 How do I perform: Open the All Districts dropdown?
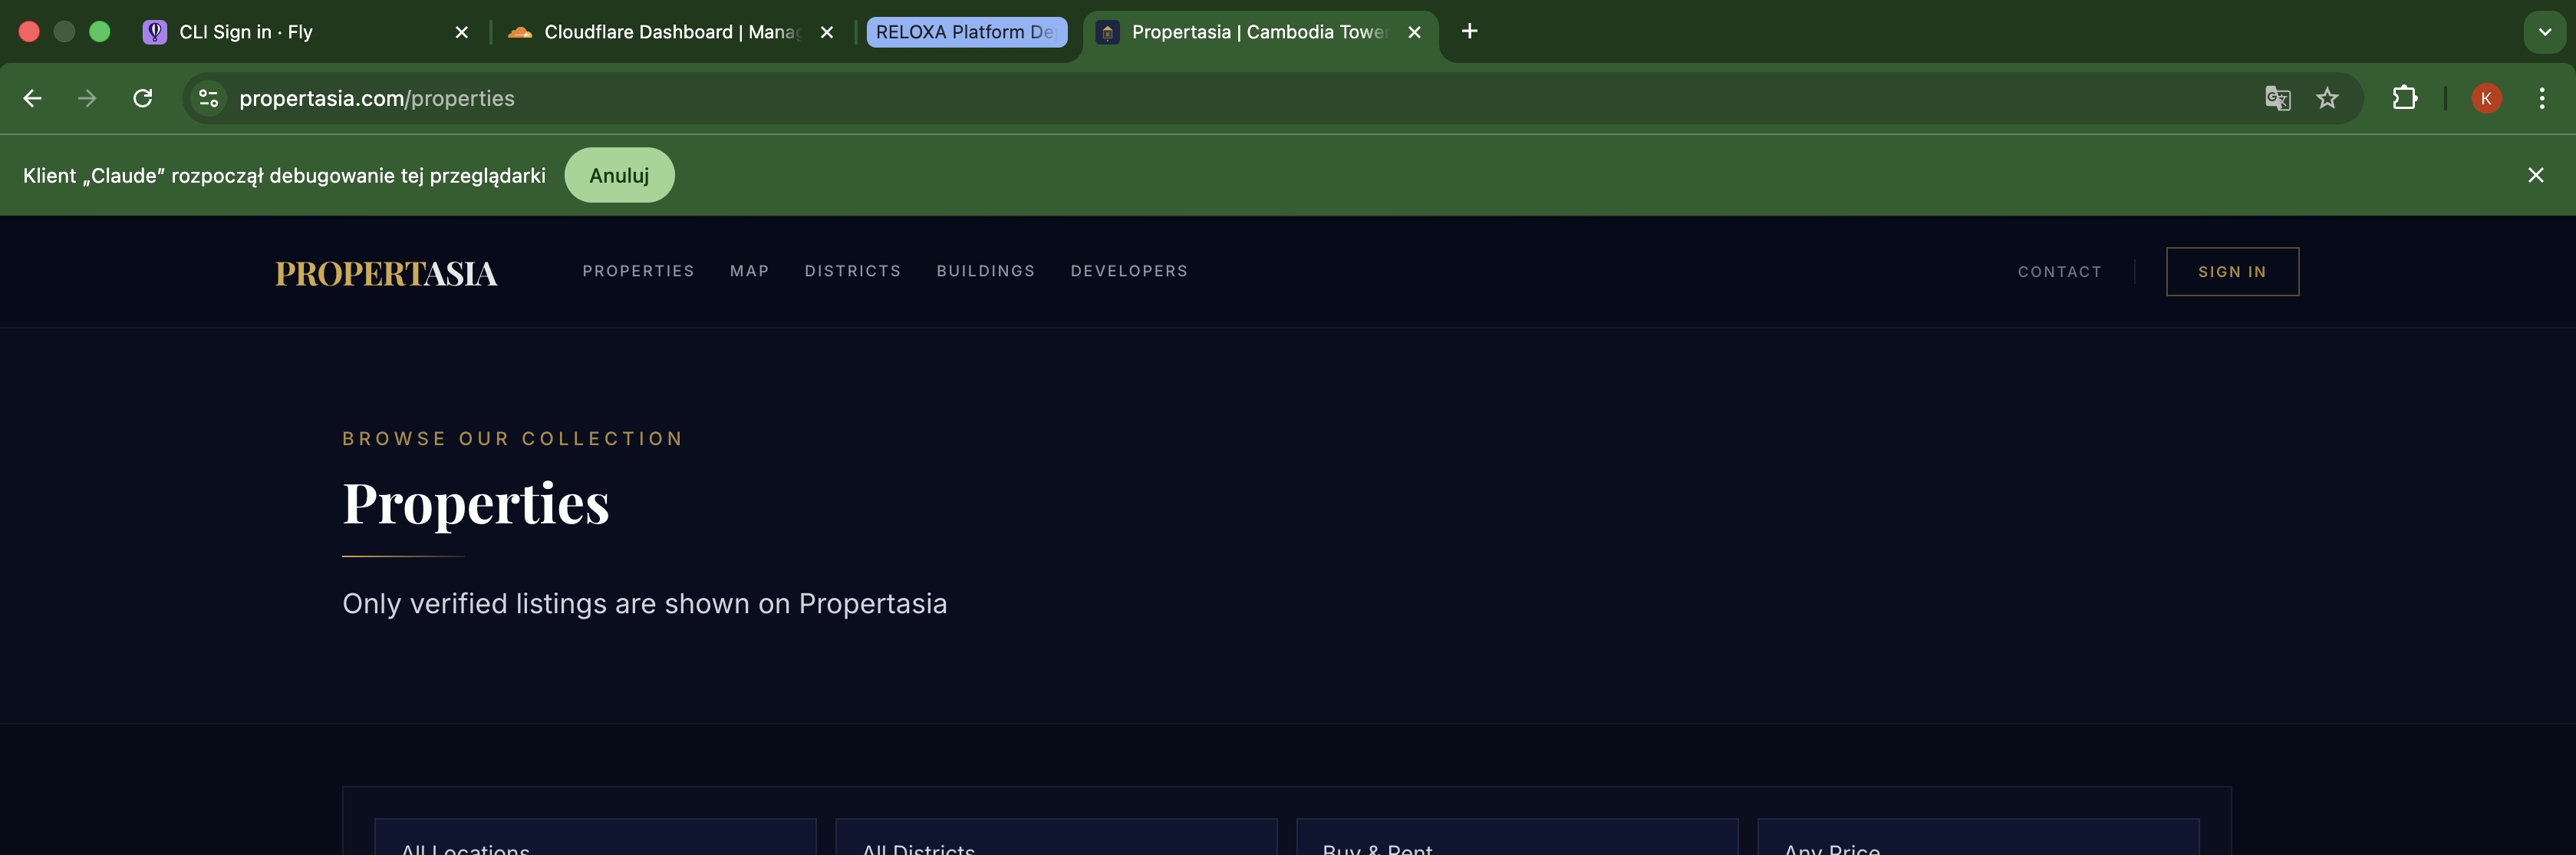tap(1056, 840)
